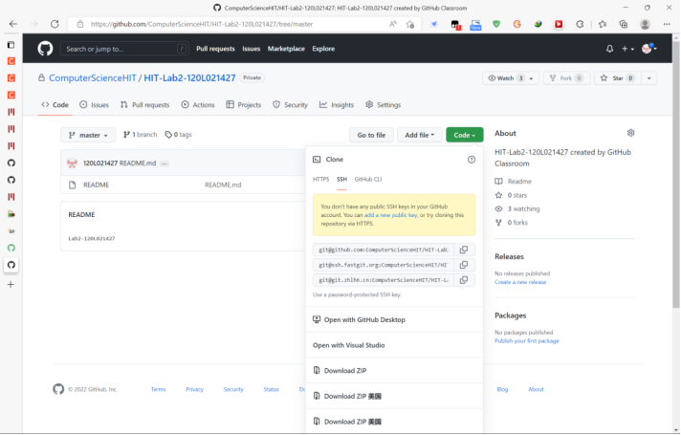
Task: Click Go to file button
Action: (371, 135)
